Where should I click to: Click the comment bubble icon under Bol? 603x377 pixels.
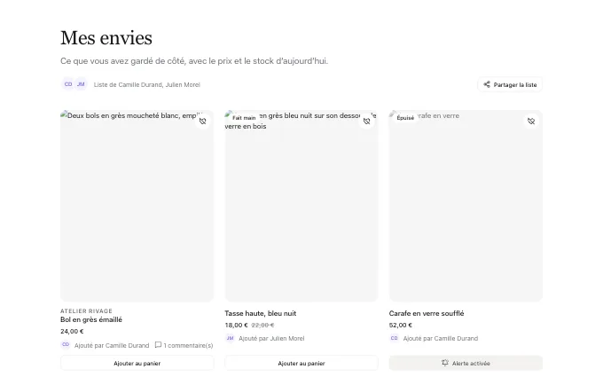click(x=158, y=345)
